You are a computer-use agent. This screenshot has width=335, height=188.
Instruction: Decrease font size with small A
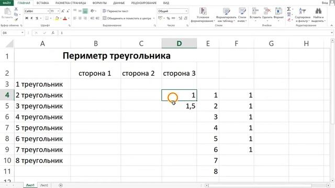pos(68,11)
